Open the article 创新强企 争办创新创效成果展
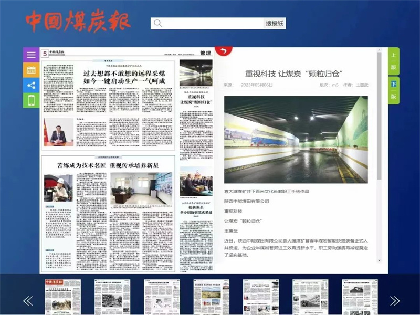The width and height of the screenshot is (420, 315). 196,210
